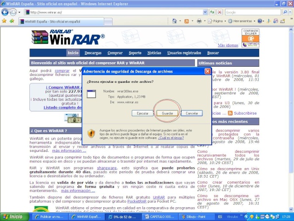
Task: Go to Inicio in site navigation
Action: tap(73, 53)
